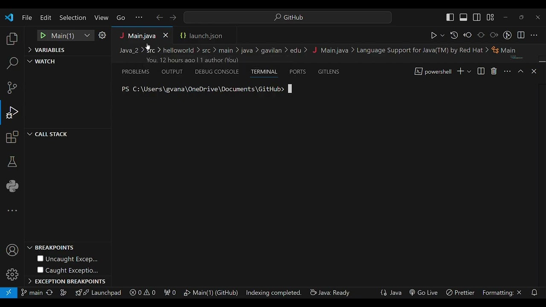Open more editor actions ellipsis
The width and height of the screenshot is (546, 307).
(534, 35)
